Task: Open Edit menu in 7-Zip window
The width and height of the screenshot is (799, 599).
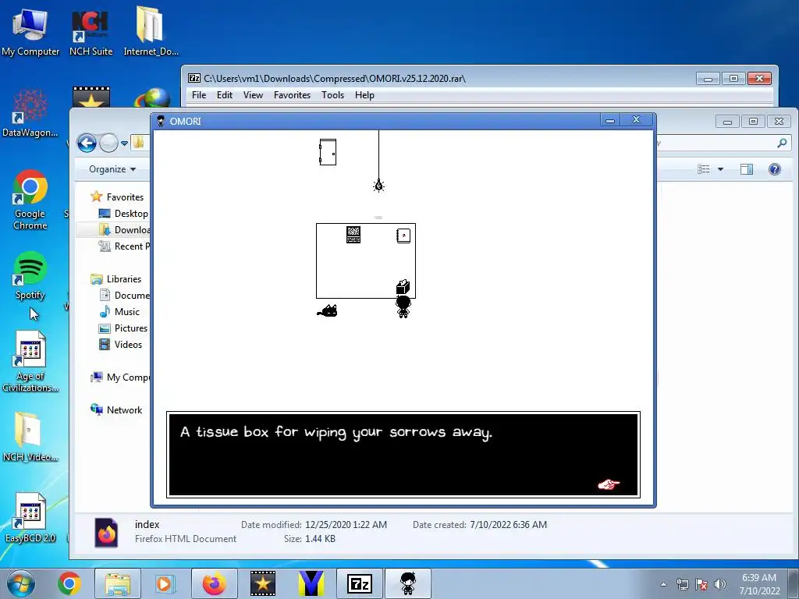Action: pos(224,94)
